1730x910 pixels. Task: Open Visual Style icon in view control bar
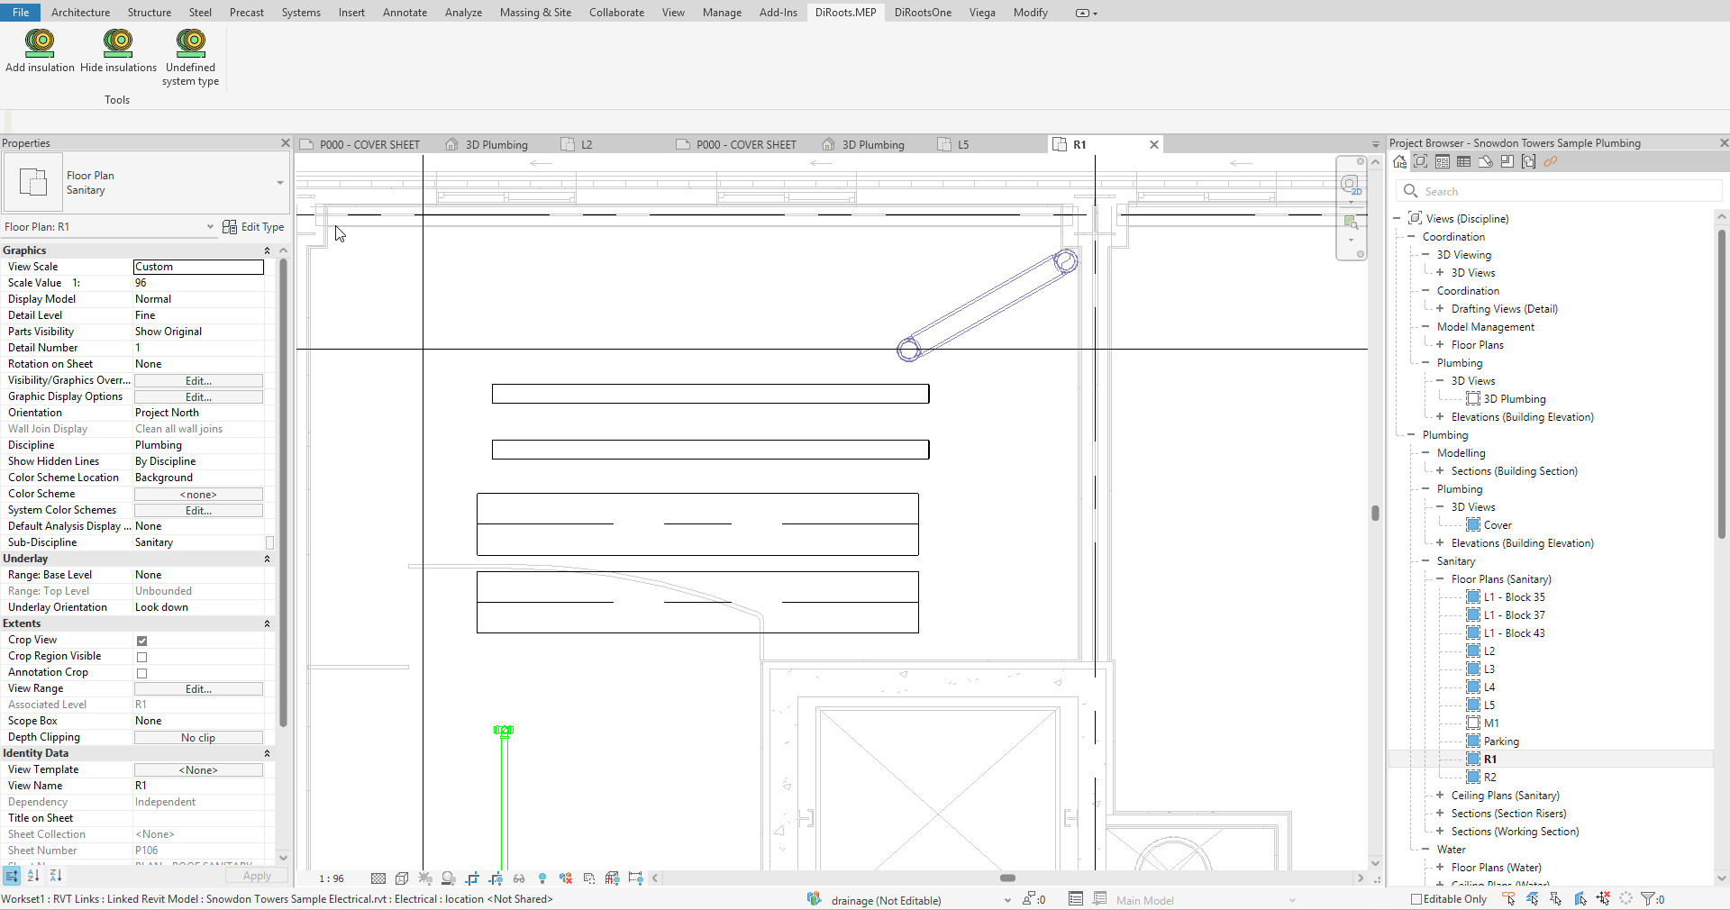click(x=402, y=878)
